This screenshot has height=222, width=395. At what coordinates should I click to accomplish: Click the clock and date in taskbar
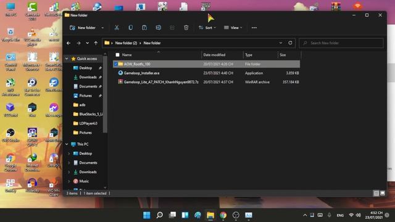pyautogui.click(x=374, y=215)
